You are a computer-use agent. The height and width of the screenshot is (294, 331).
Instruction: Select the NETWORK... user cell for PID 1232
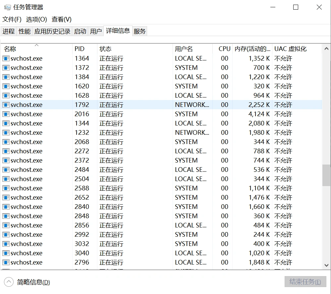[x=192, y=133]
